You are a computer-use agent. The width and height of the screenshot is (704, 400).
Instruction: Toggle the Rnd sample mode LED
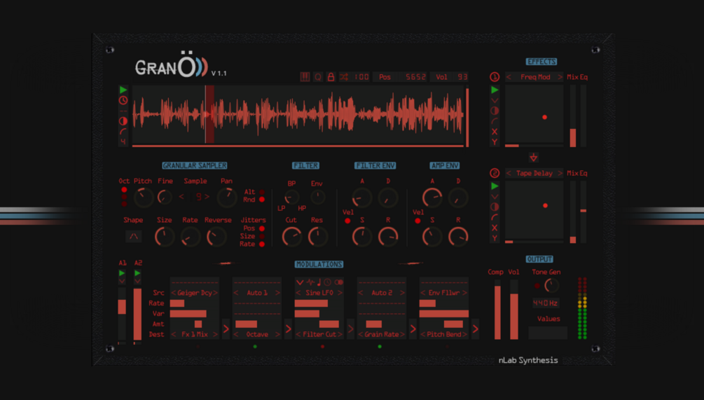tap(262, 200)
